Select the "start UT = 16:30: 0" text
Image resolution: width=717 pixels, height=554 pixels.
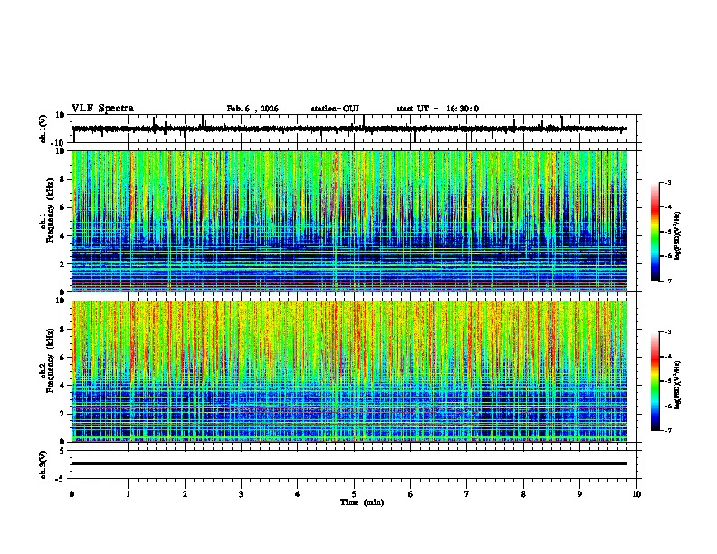[437, 109]
